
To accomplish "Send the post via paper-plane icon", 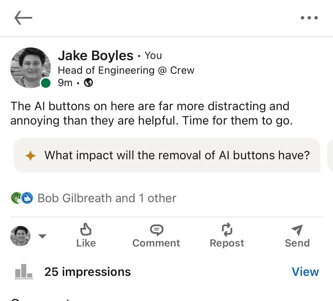I will tap(297, 230).
